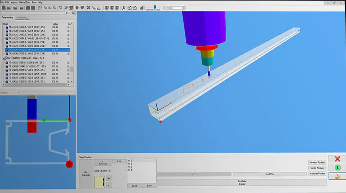
Task: Decrease the clamp count with the minus button
Action: (109, 185)
